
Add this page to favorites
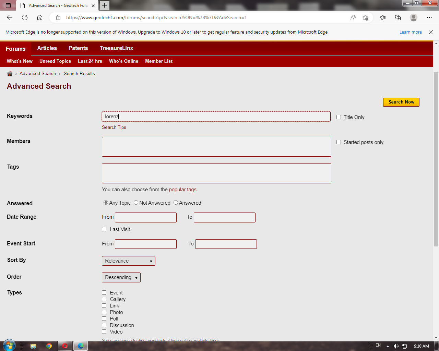(365, 17)
